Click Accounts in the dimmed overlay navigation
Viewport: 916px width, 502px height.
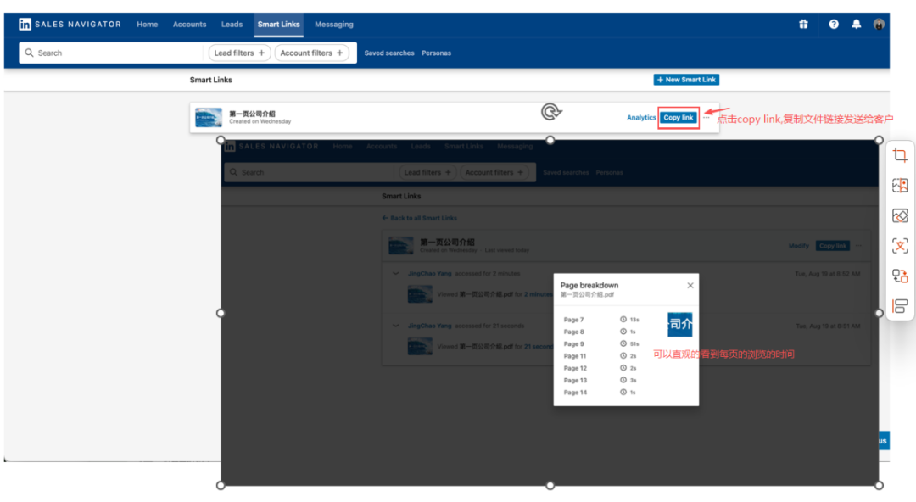(x=382, y=146)
